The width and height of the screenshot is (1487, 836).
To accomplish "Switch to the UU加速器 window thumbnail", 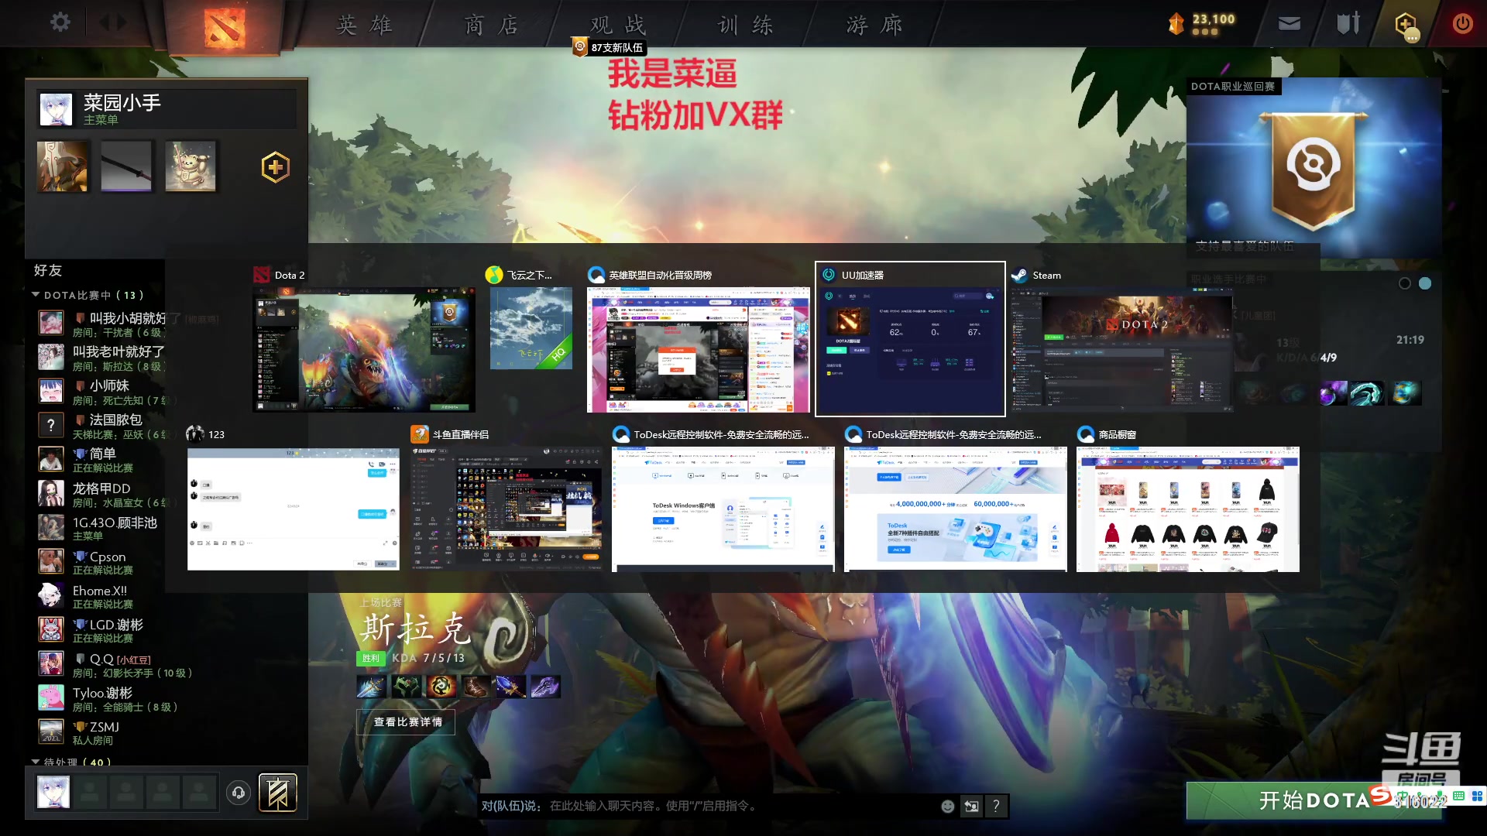I will point(910,349).
